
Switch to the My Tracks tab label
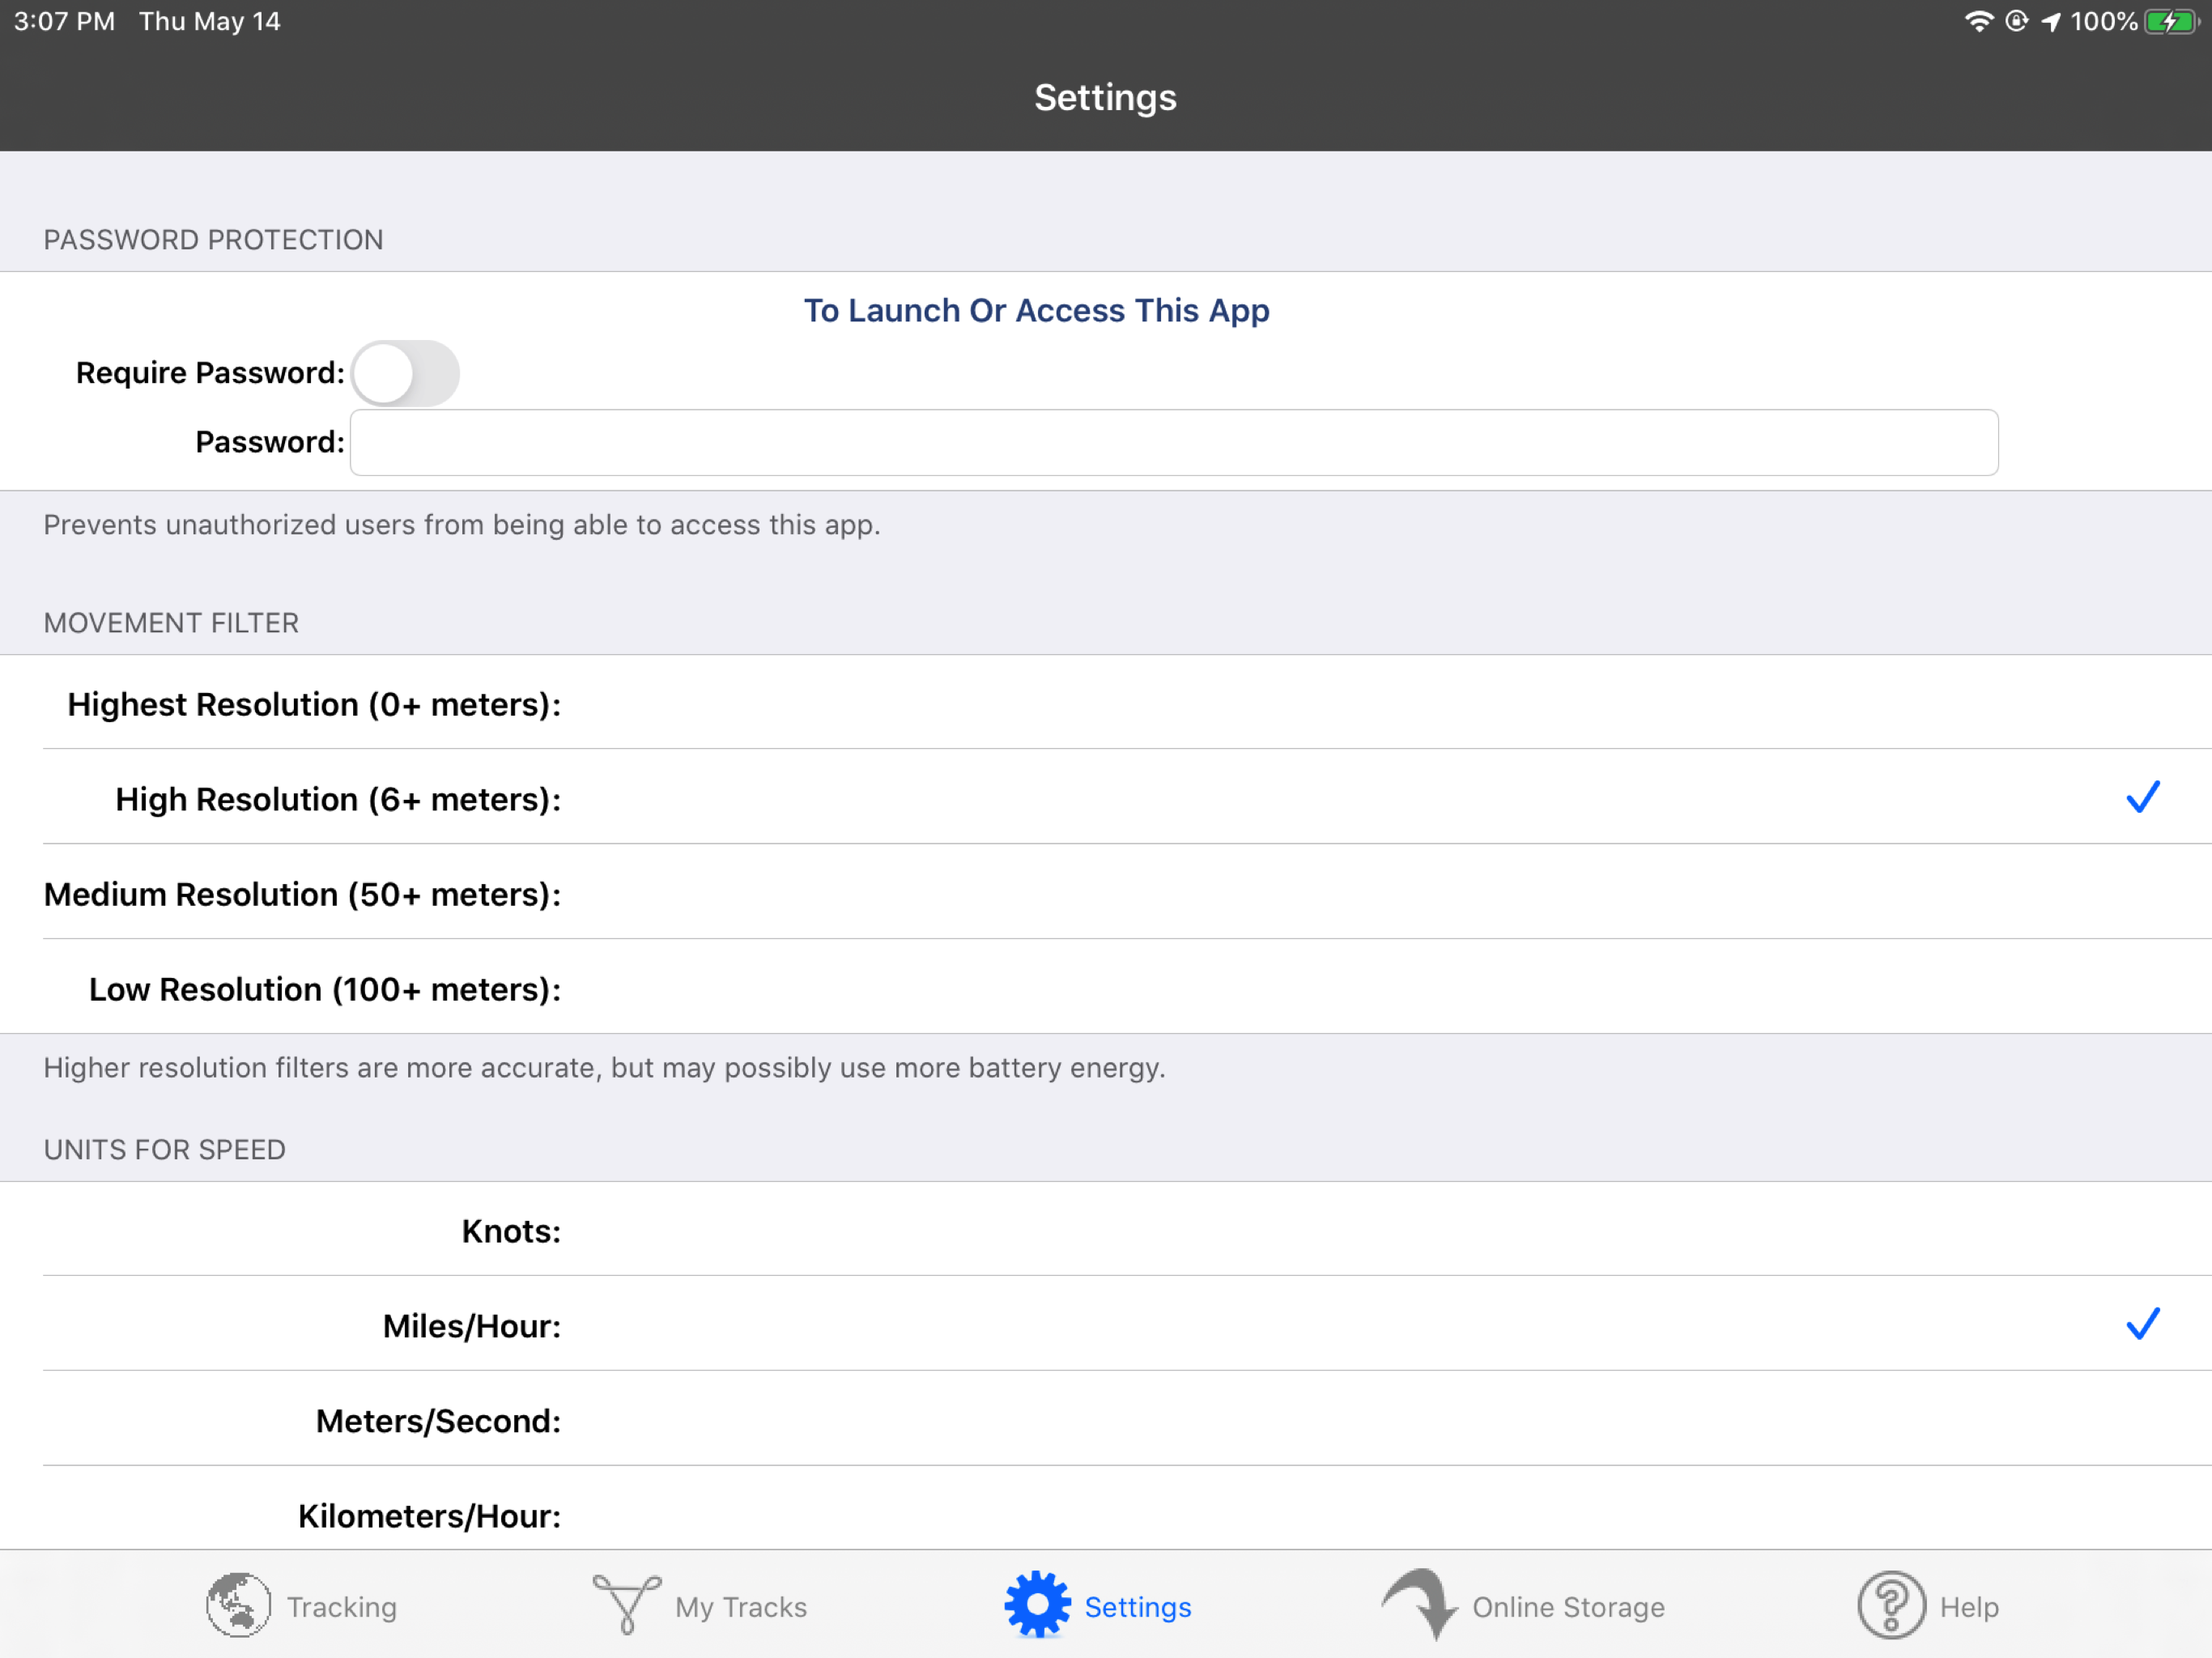[x=740, y=1607]
